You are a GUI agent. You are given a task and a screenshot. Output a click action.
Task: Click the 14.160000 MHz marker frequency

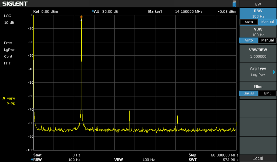(x=189, y=11)
